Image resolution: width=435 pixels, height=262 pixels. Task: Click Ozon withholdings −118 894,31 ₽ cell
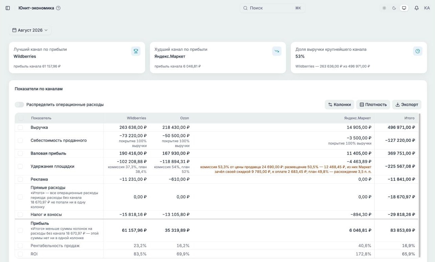[x=174, y=162]
